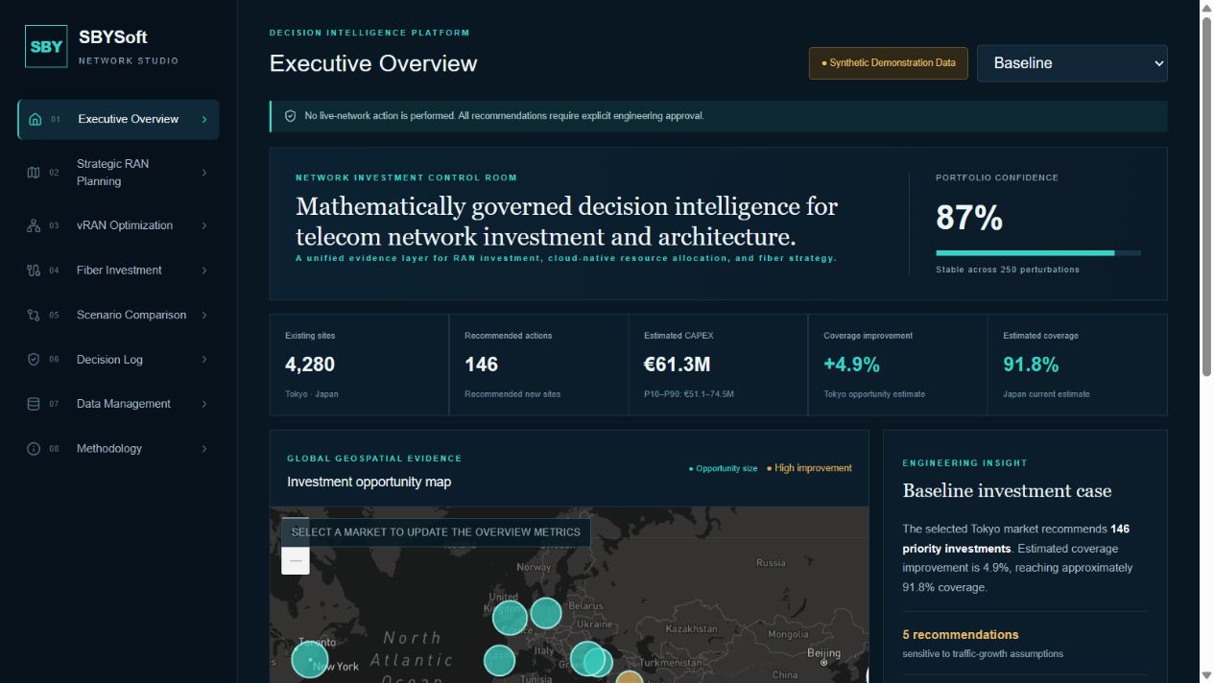Image resolution: width=1214 pixels, height=683 pixels.
Task: Click the network nodes icon for vRAN Optimization
Action: click(34, 225)
